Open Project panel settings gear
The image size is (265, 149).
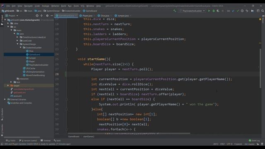(47, 16)
